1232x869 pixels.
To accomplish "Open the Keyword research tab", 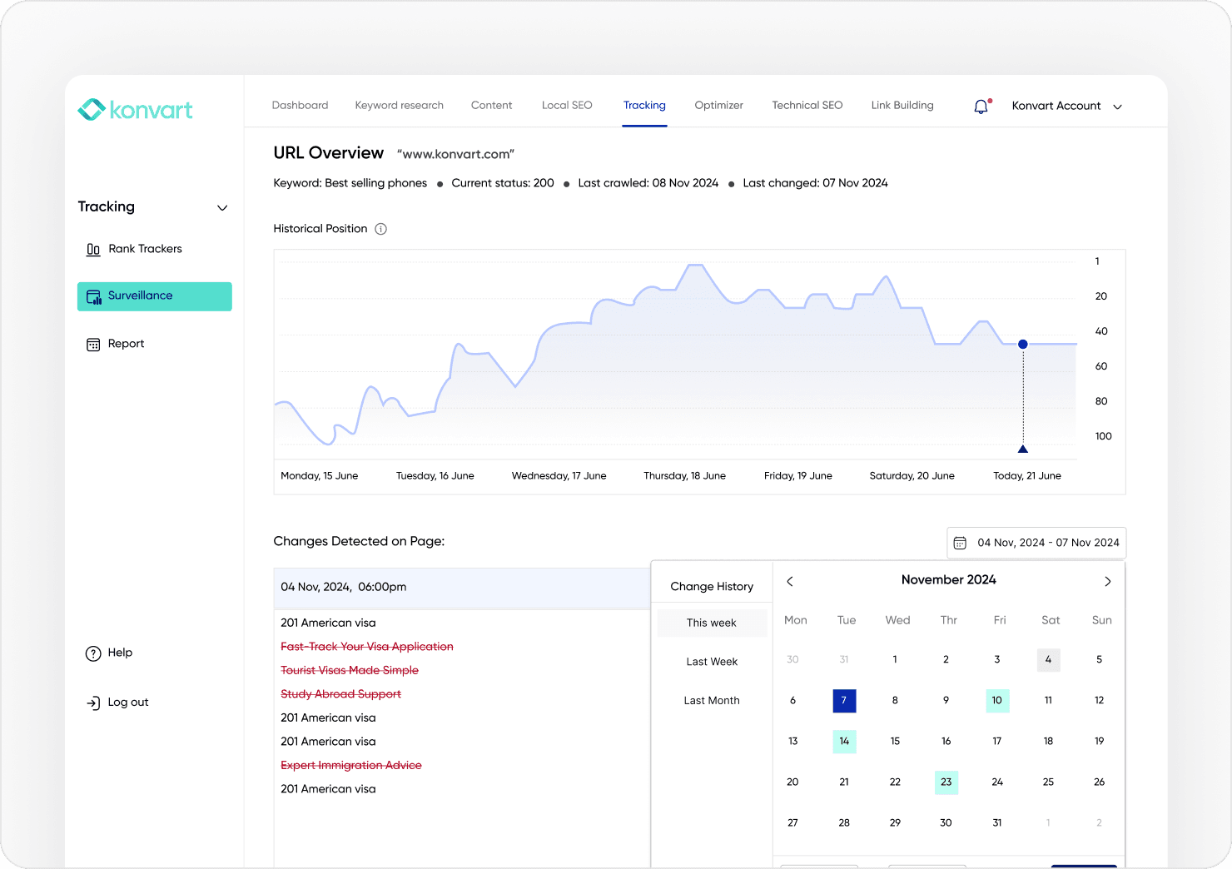I will (x=399, y=105).
